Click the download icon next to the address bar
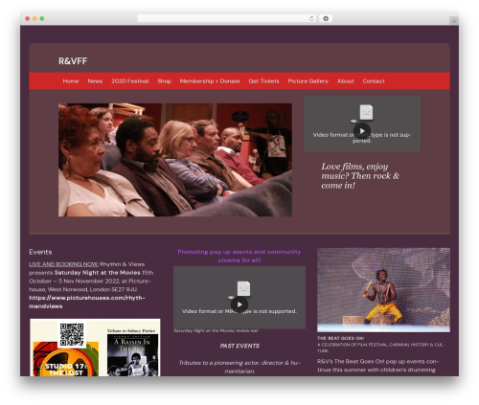This screenshot has height=405, width=479. click(x=326, y=18)
